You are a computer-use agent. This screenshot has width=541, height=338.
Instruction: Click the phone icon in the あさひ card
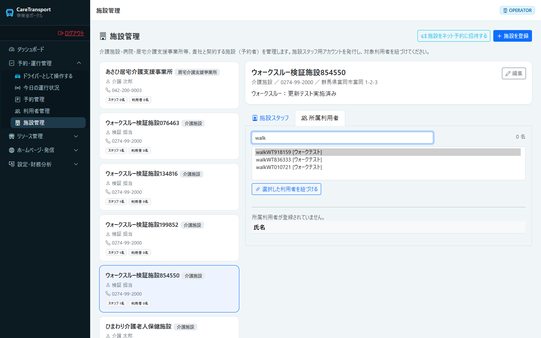108,90
